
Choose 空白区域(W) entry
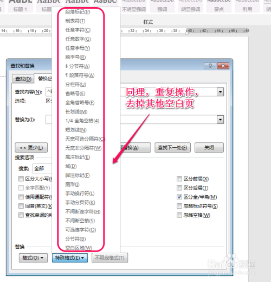click(x=79, y=247)
